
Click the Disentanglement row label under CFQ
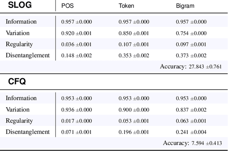point(28,132)
